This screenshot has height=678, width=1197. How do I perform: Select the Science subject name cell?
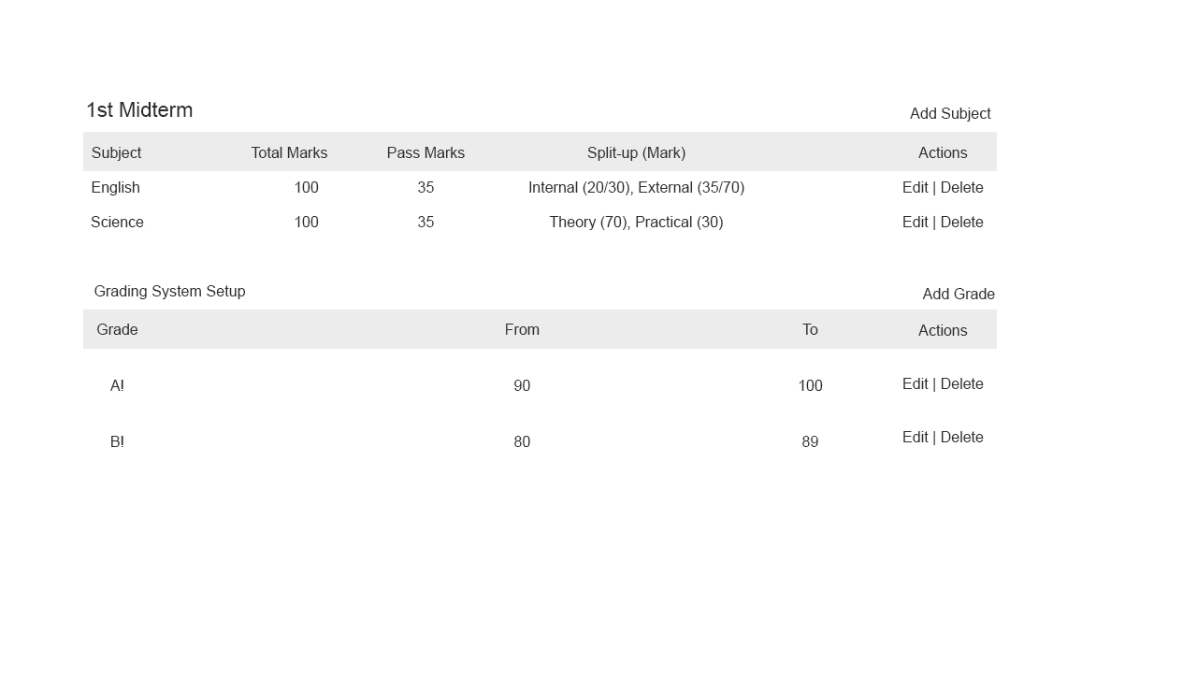click(117, 223)
